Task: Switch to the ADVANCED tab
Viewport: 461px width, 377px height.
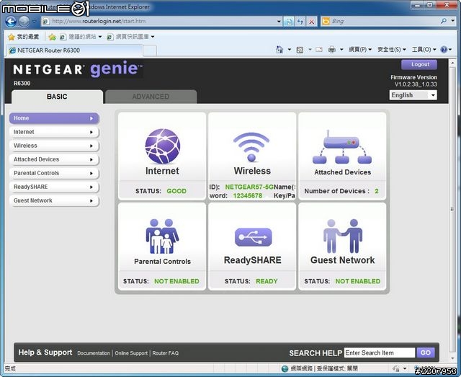Action: point(151,97)
